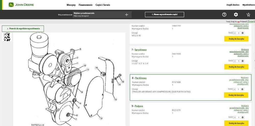Click Znajdź dealera link
Viewport: 255px width, 126px height.
[233, 5]
